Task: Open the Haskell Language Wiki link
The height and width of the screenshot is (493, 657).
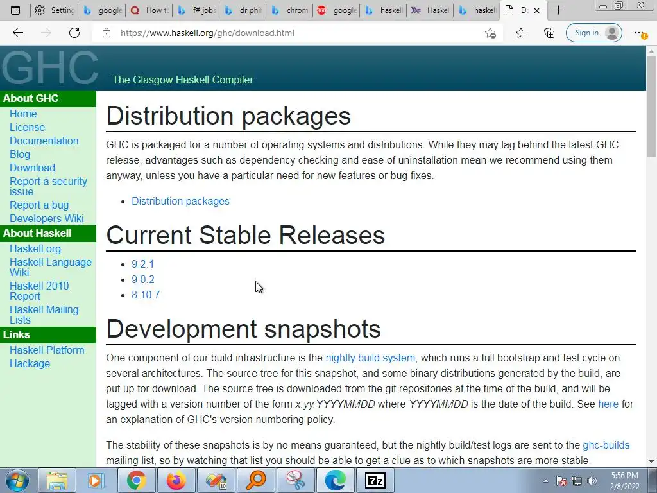Action: pos(50,267)
